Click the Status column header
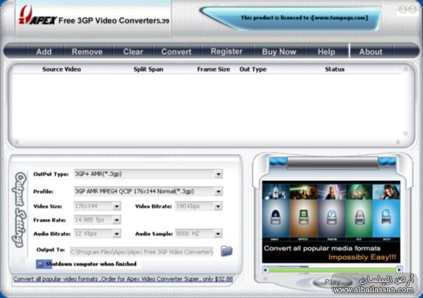 335,69
